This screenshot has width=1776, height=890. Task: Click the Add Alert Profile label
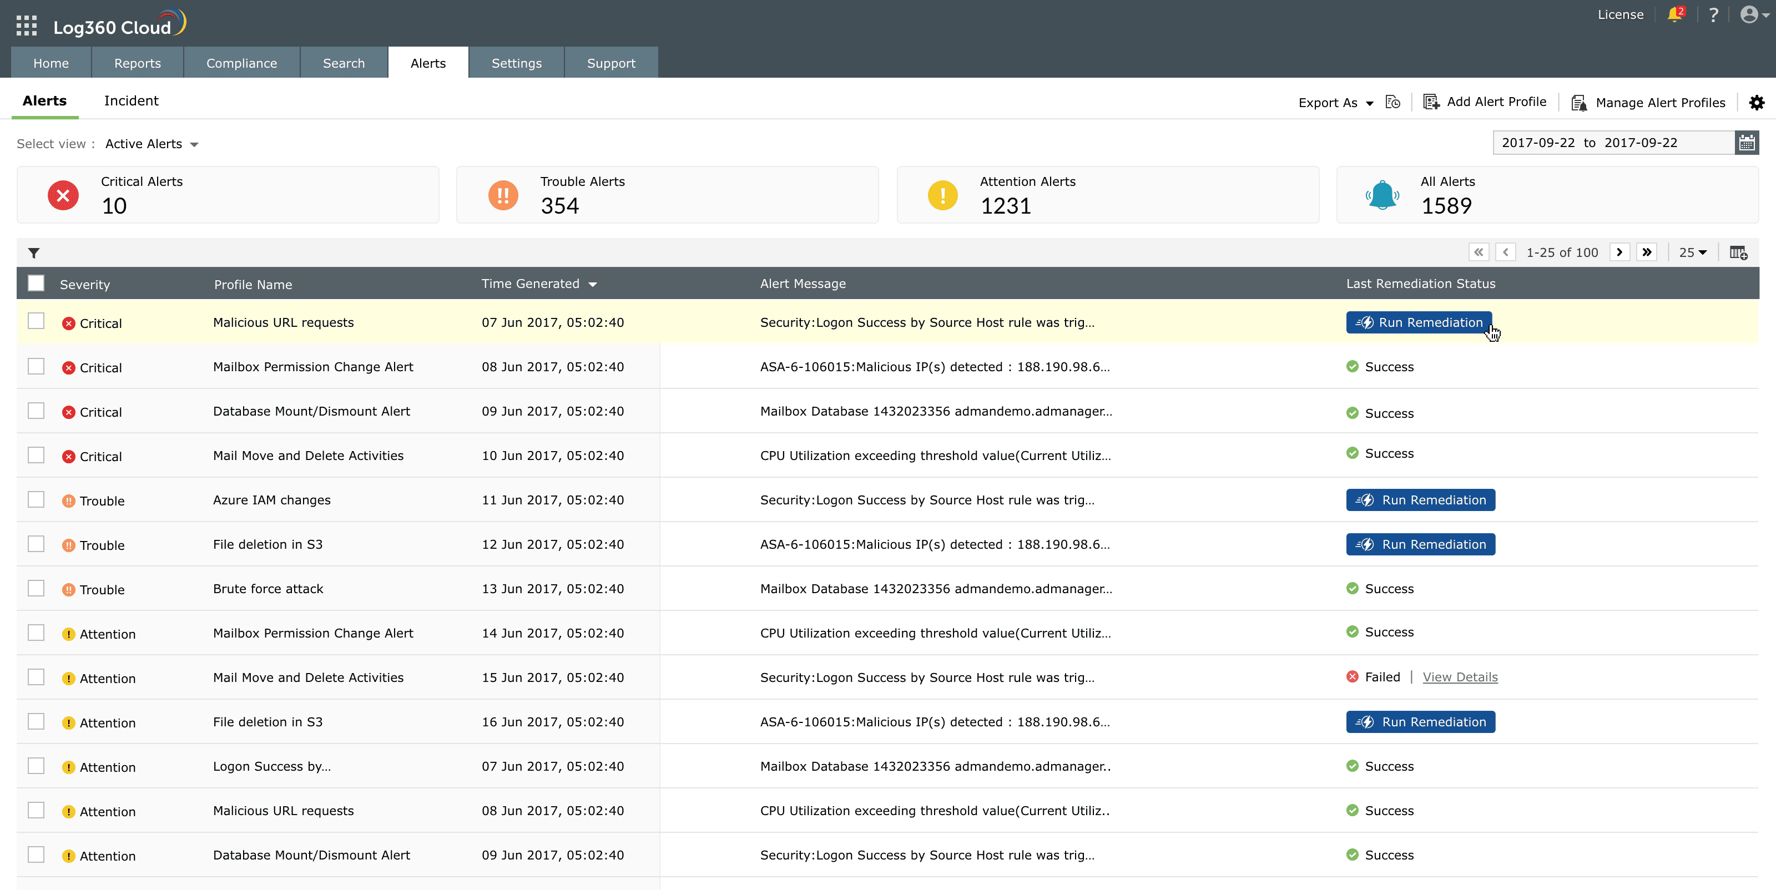pyautogui.click(x=1496, y=102)
